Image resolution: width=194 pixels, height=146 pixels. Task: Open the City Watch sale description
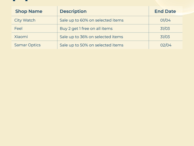point(92,20)
